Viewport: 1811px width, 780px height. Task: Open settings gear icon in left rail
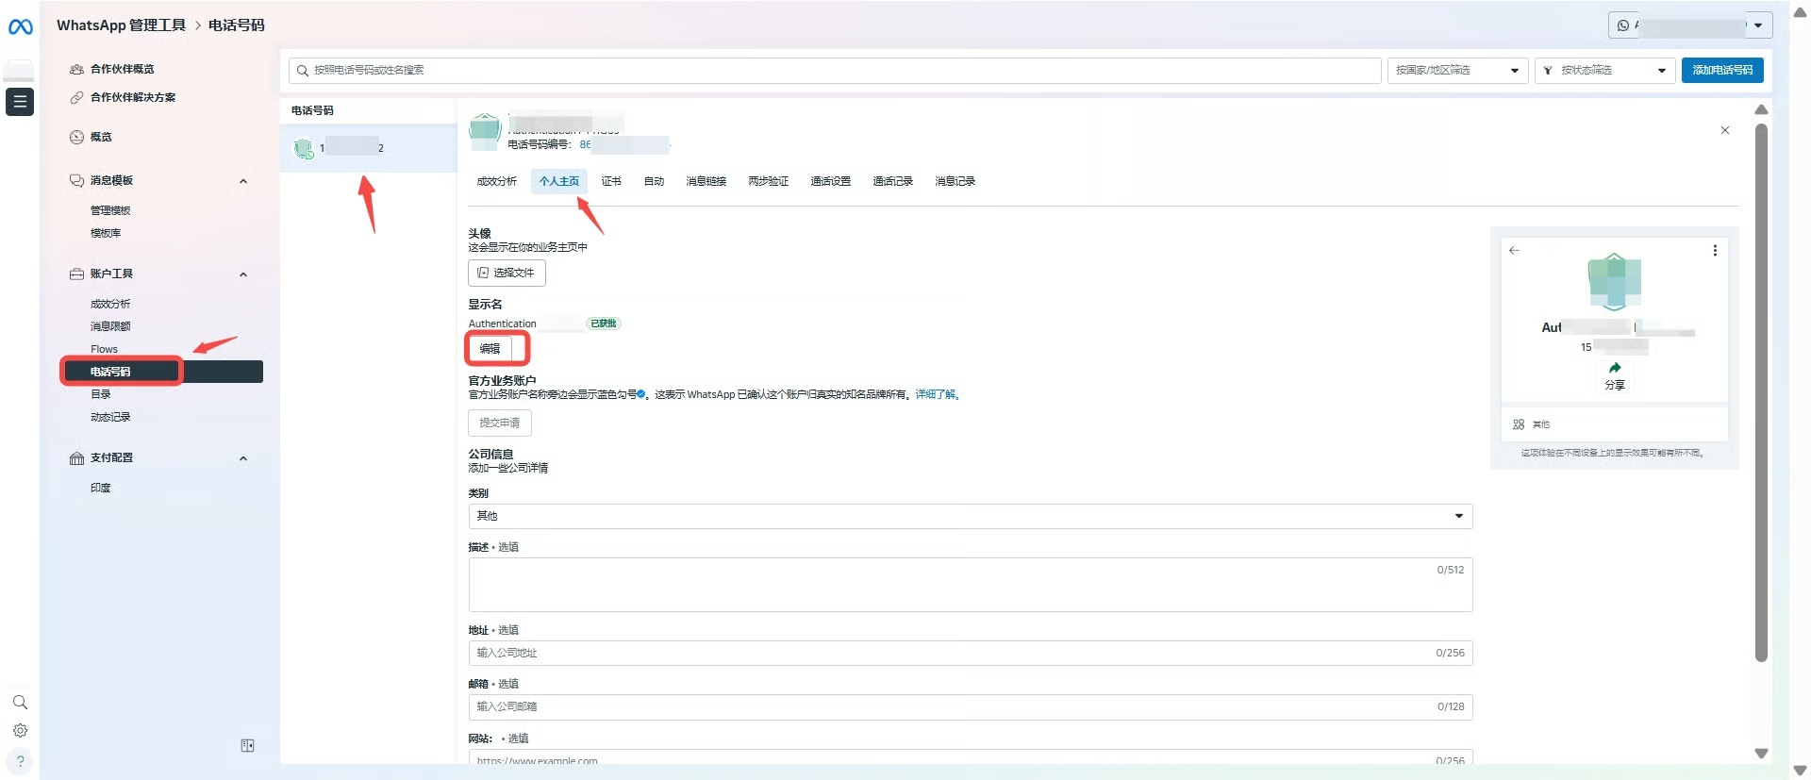tap(20, 731)
